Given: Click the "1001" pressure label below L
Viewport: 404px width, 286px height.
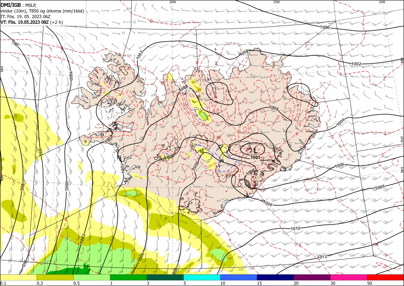Looking at the screenshot, I should (255, 157).
